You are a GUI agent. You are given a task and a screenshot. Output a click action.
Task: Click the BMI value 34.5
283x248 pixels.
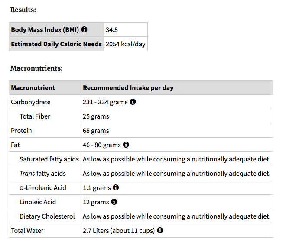(x=112, y=30)
